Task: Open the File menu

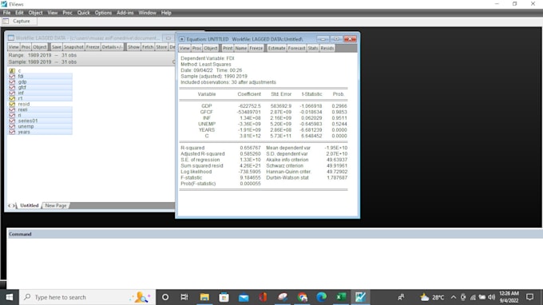Action: (6, 13)
